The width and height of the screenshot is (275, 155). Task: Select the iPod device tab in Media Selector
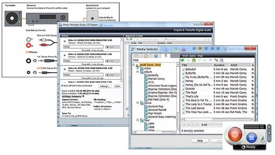165,56
